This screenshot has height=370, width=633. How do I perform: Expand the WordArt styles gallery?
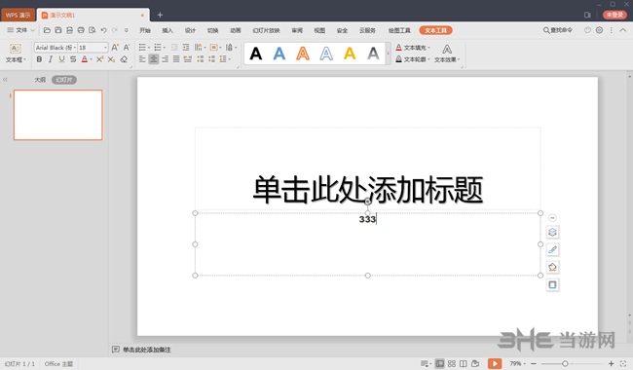click(388, 54)
